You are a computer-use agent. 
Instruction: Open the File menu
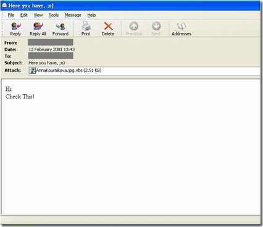11,15
